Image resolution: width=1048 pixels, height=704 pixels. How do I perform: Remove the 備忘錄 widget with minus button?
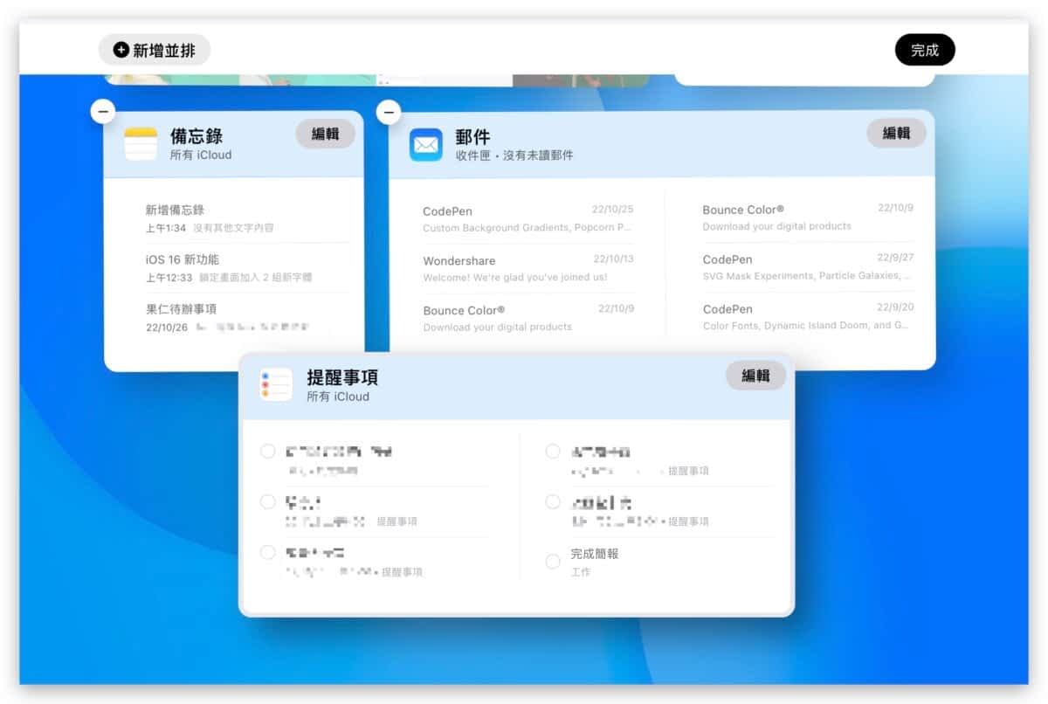coord(103,111)
